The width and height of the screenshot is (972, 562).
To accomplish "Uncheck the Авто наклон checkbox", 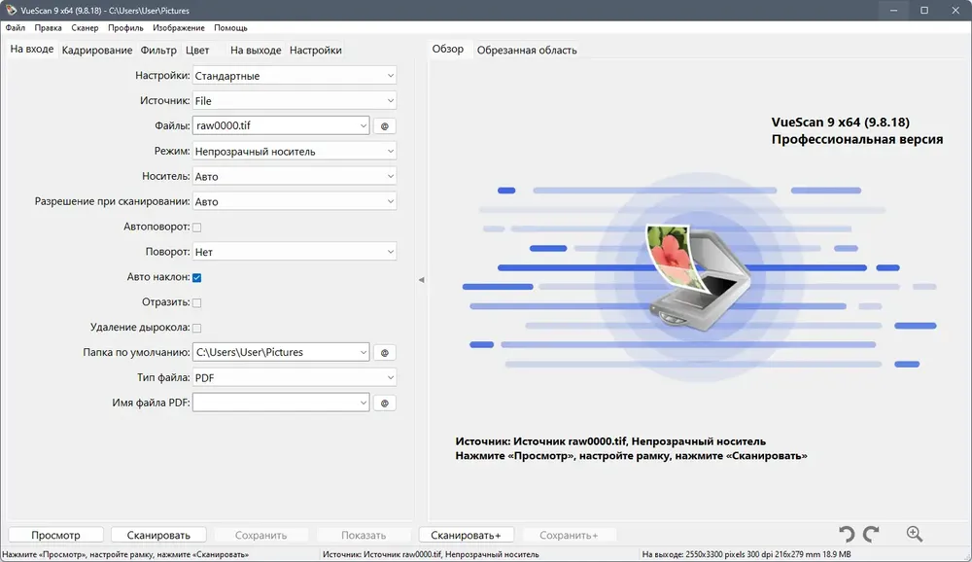I will (x=196, y=278).
